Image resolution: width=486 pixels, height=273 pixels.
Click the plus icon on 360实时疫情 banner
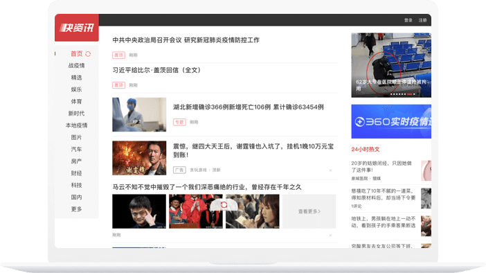click(x=359, y=122)
